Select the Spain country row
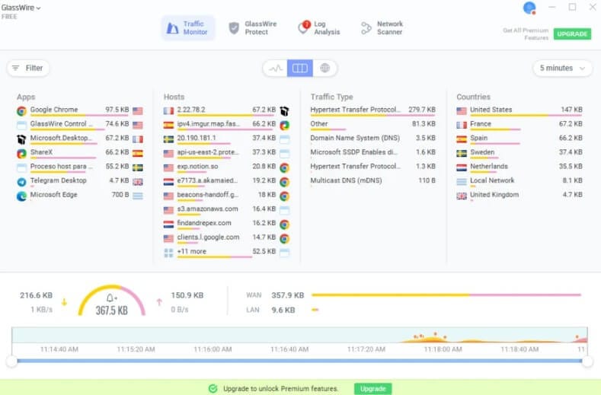The image size is (601, 395). pyautogui.click(x=519, y=139)
